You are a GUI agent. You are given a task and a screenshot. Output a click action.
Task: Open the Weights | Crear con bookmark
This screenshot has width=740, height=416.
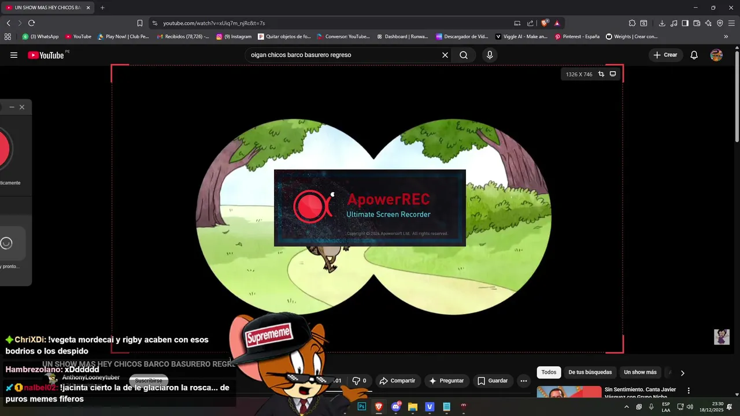(631, 36)
